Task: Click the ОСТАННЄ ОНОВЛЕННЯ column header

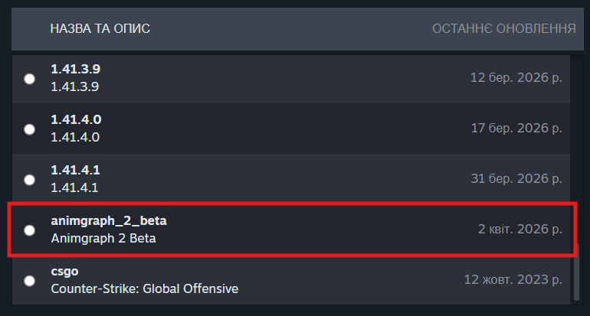Action: coord(503,29)
